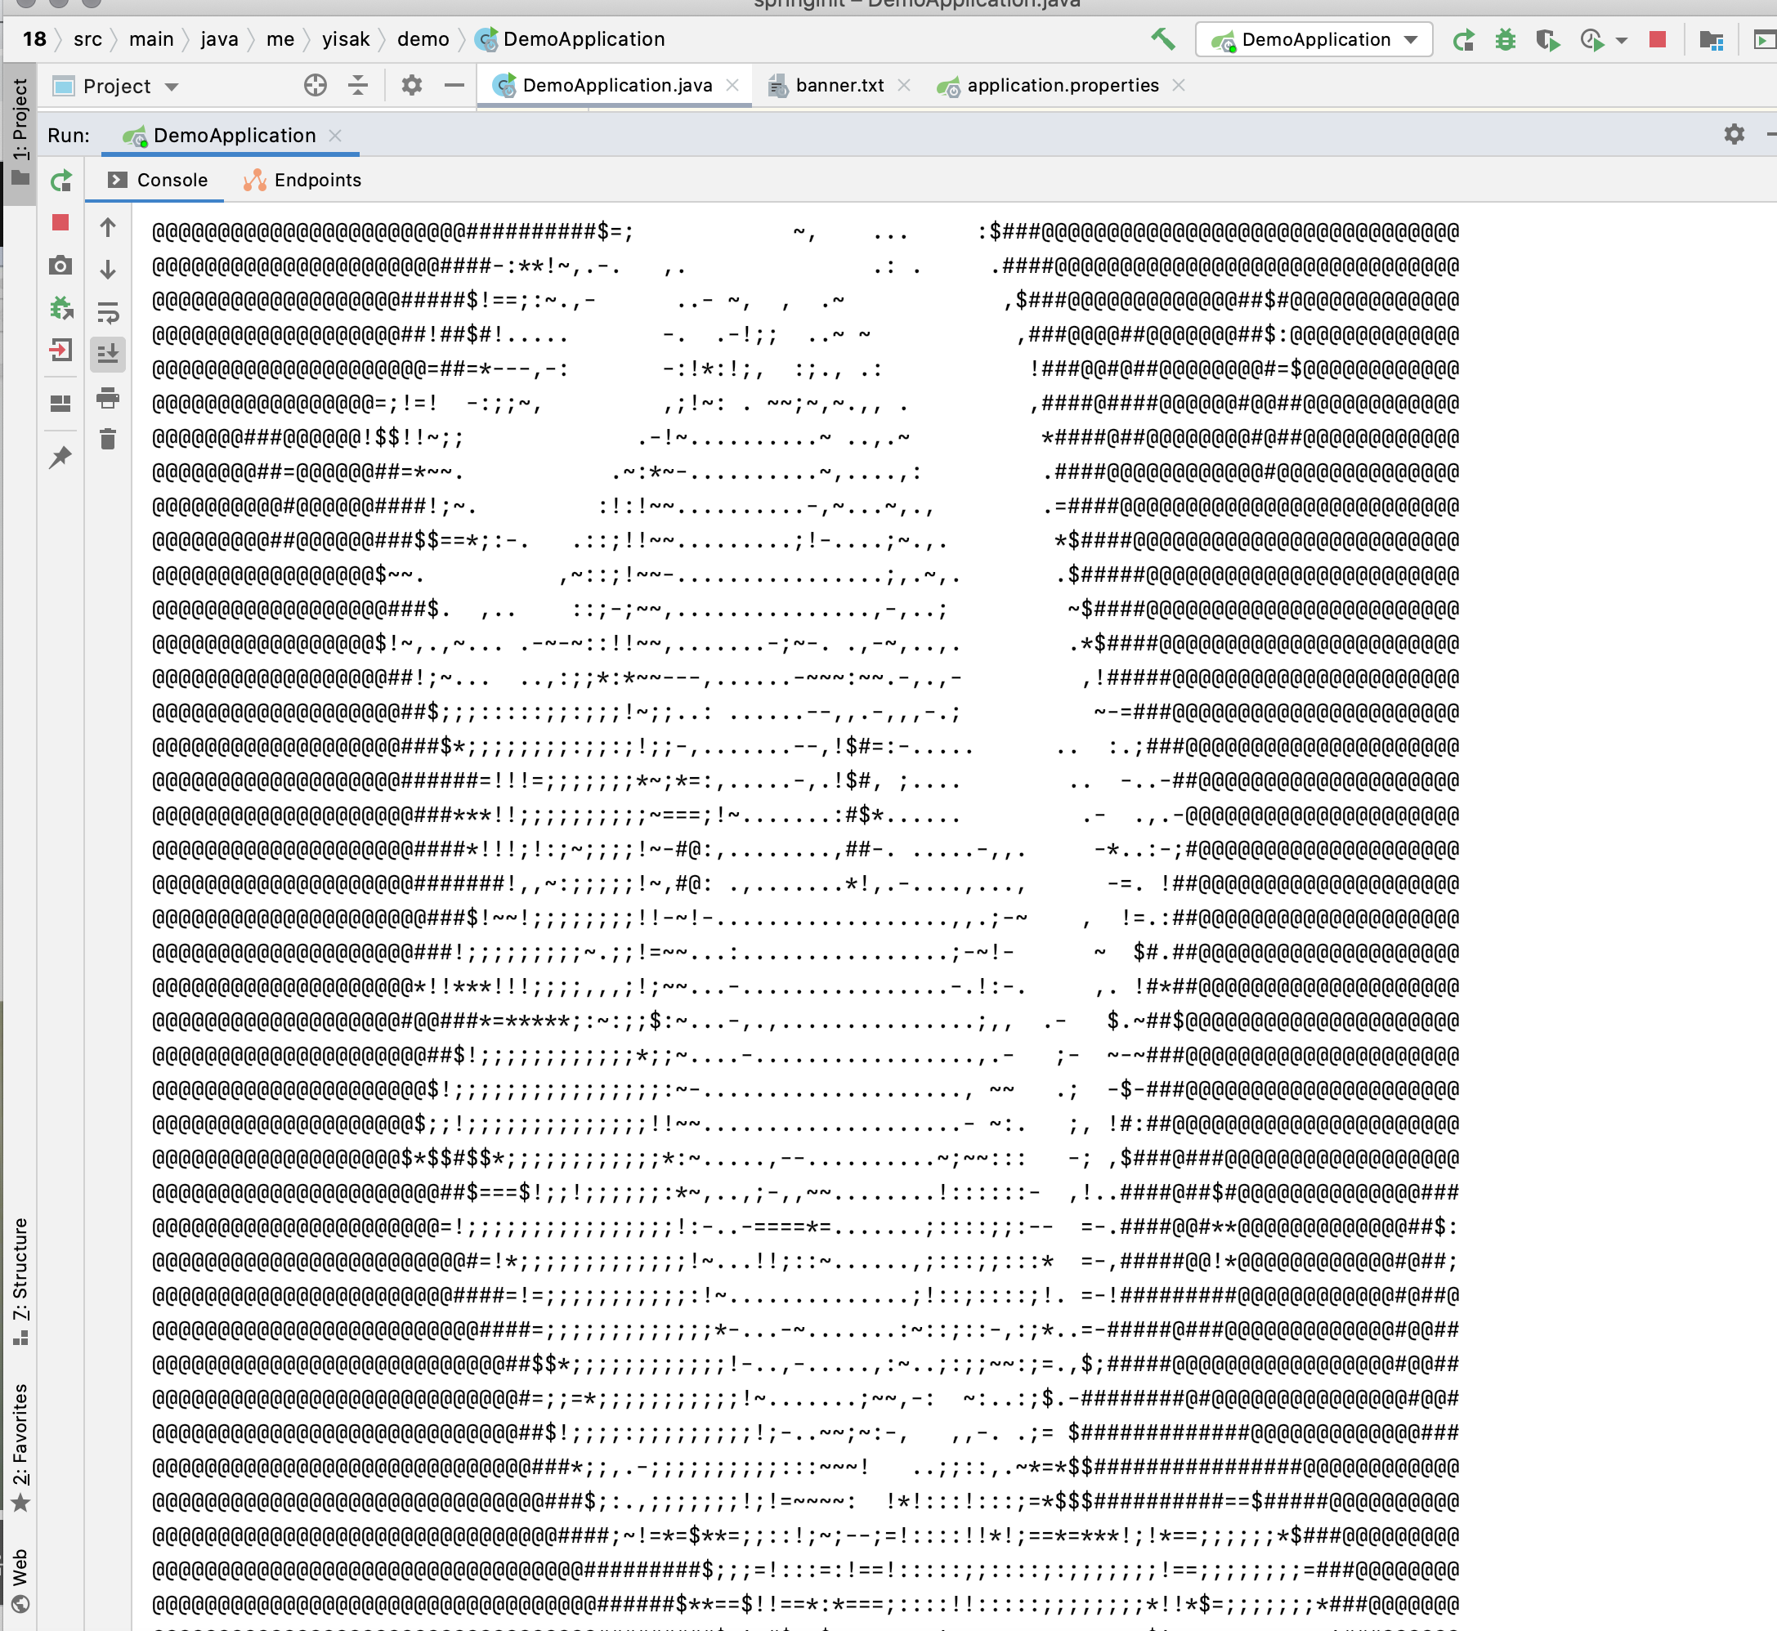Click the Pin Tab icon

click(60, 456)
